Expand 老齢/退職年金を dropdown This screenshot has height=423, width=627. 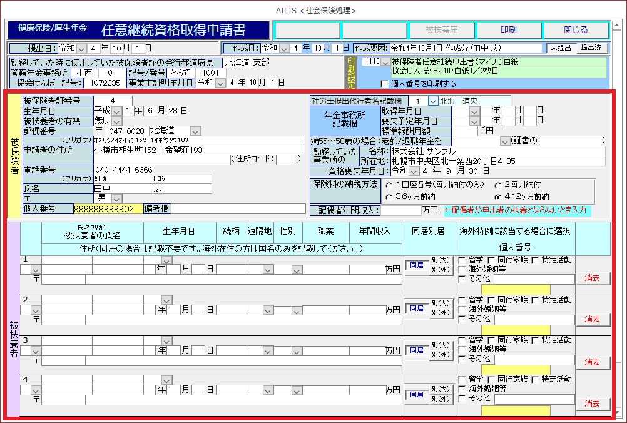pyautogui.click(x=505, y=141)
